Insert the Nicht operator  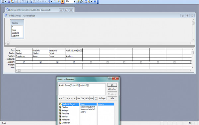(x=87, y=98)
